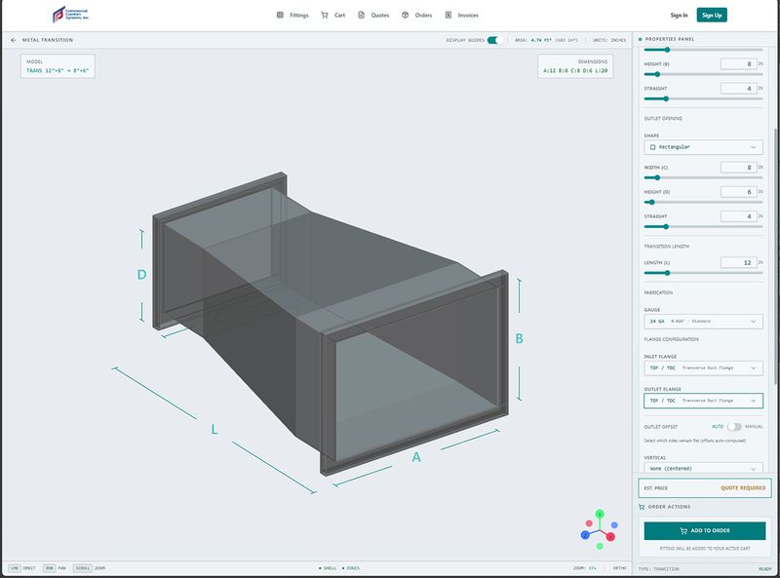Image resolution: width=780 pixels, height=578 pixels.
Task: Click the Orders icon in the top bar
Action: [x=404, y=15]
